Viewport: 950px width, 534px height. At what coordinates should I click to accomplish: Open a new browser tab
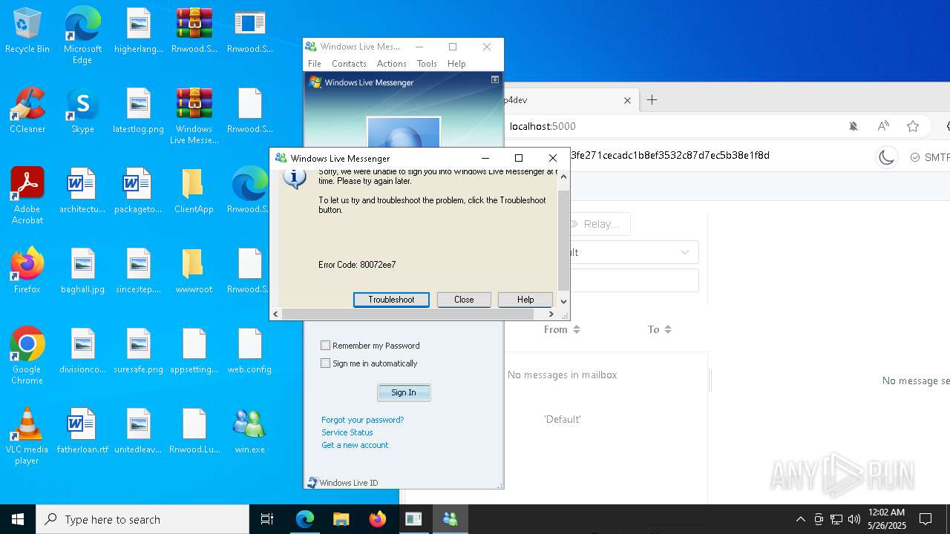652,100
